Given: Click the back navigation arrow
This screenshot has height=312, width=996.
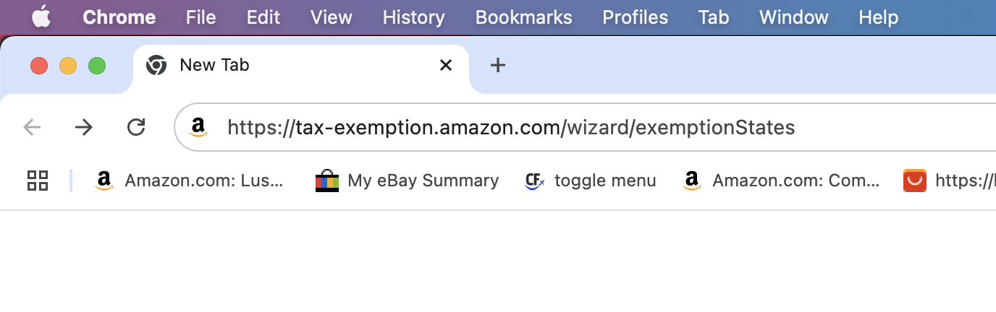Looking at the screenshot, I should click(x=32, y=128).
